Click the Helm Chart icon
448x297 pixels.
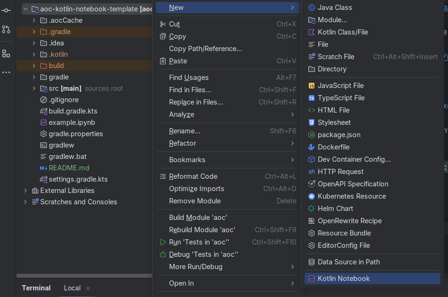tap(312, 209)
